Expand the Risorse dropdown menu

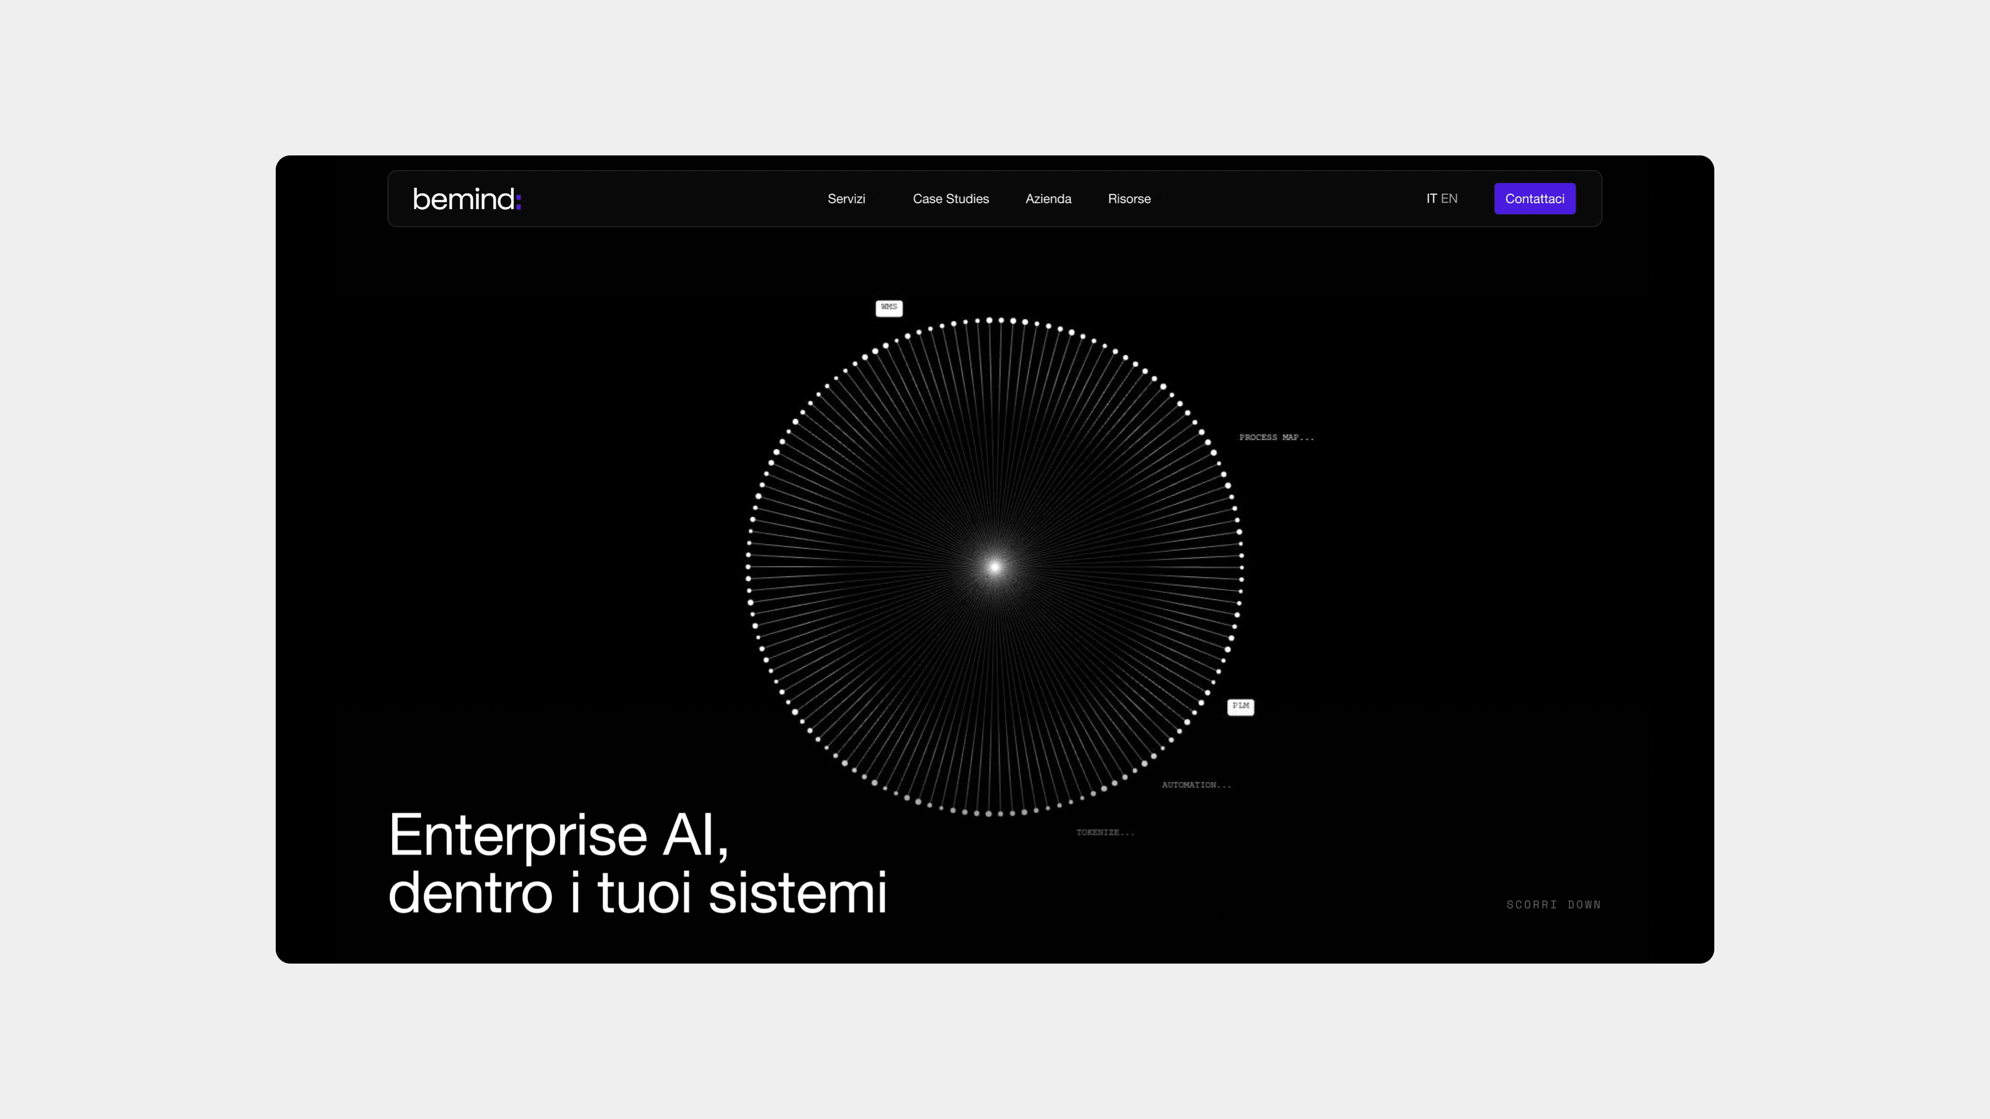[x=1129, y=198]
